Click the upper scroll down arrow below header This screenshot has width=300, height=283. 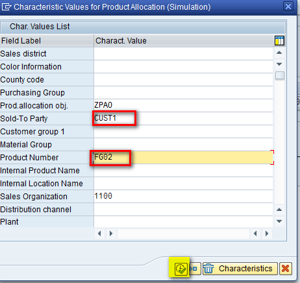coord(279,64)
